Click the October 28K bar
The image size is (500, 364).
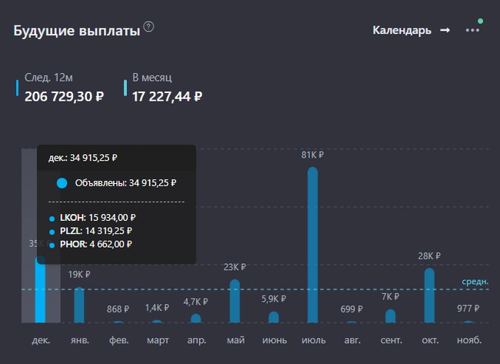429,295
